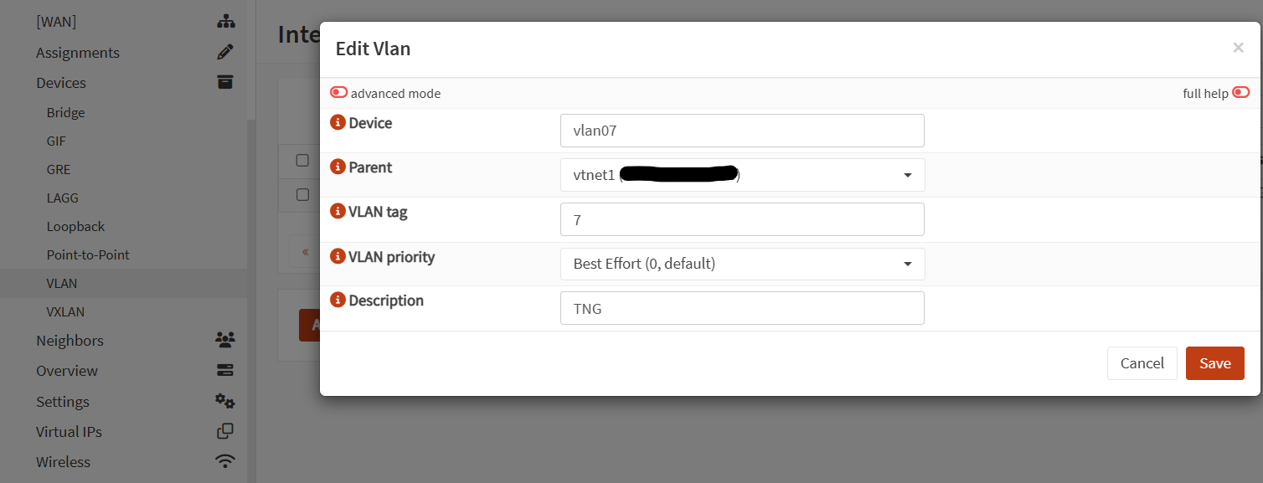Click the VLAN priority info icon
This screenshot has height=483, width=1263.
pyautogui.click(x=338, y=257)
